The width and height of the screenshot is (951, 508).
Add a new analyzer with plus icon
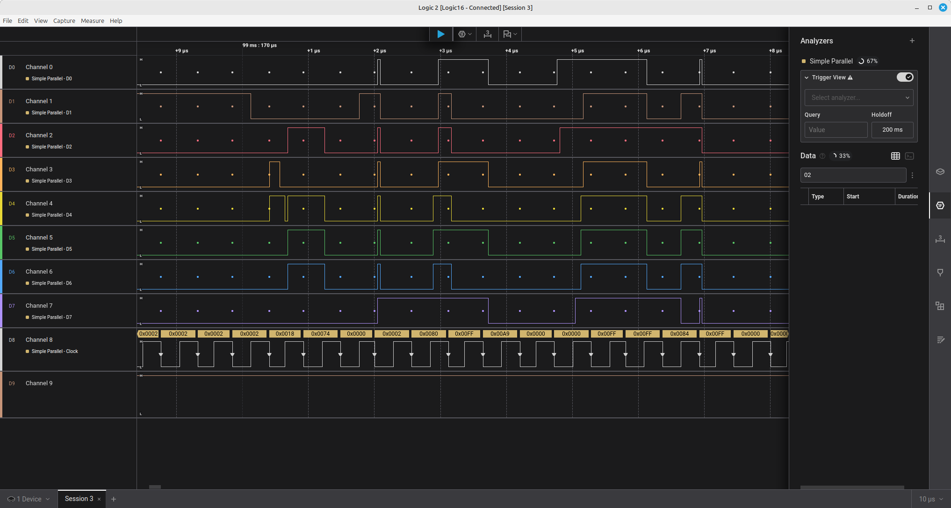coord(912,41)
